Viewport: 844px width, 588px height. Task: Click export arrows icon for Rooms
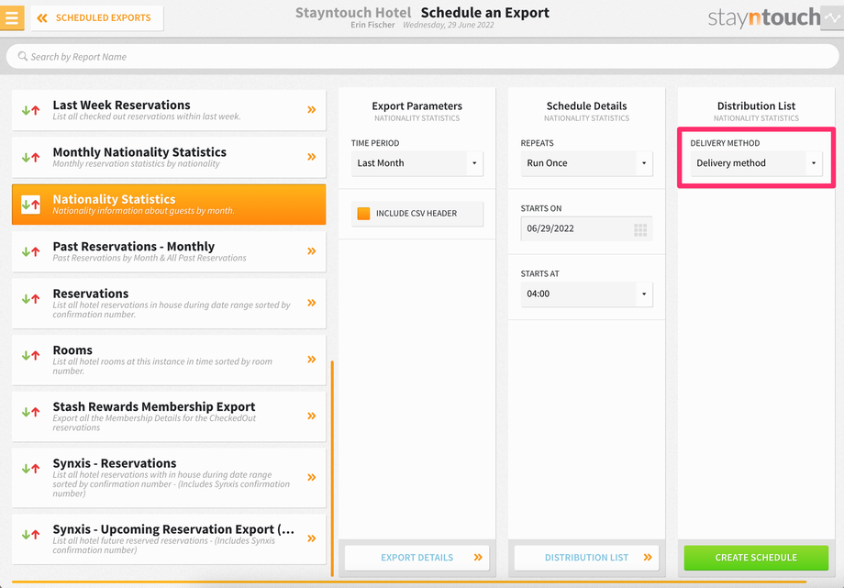pyautogui.click(x=30, y=355)
